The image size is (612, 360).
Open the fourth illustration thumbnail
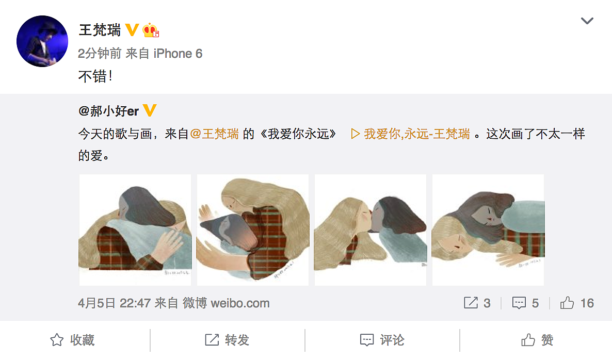[x=488, y=230]
